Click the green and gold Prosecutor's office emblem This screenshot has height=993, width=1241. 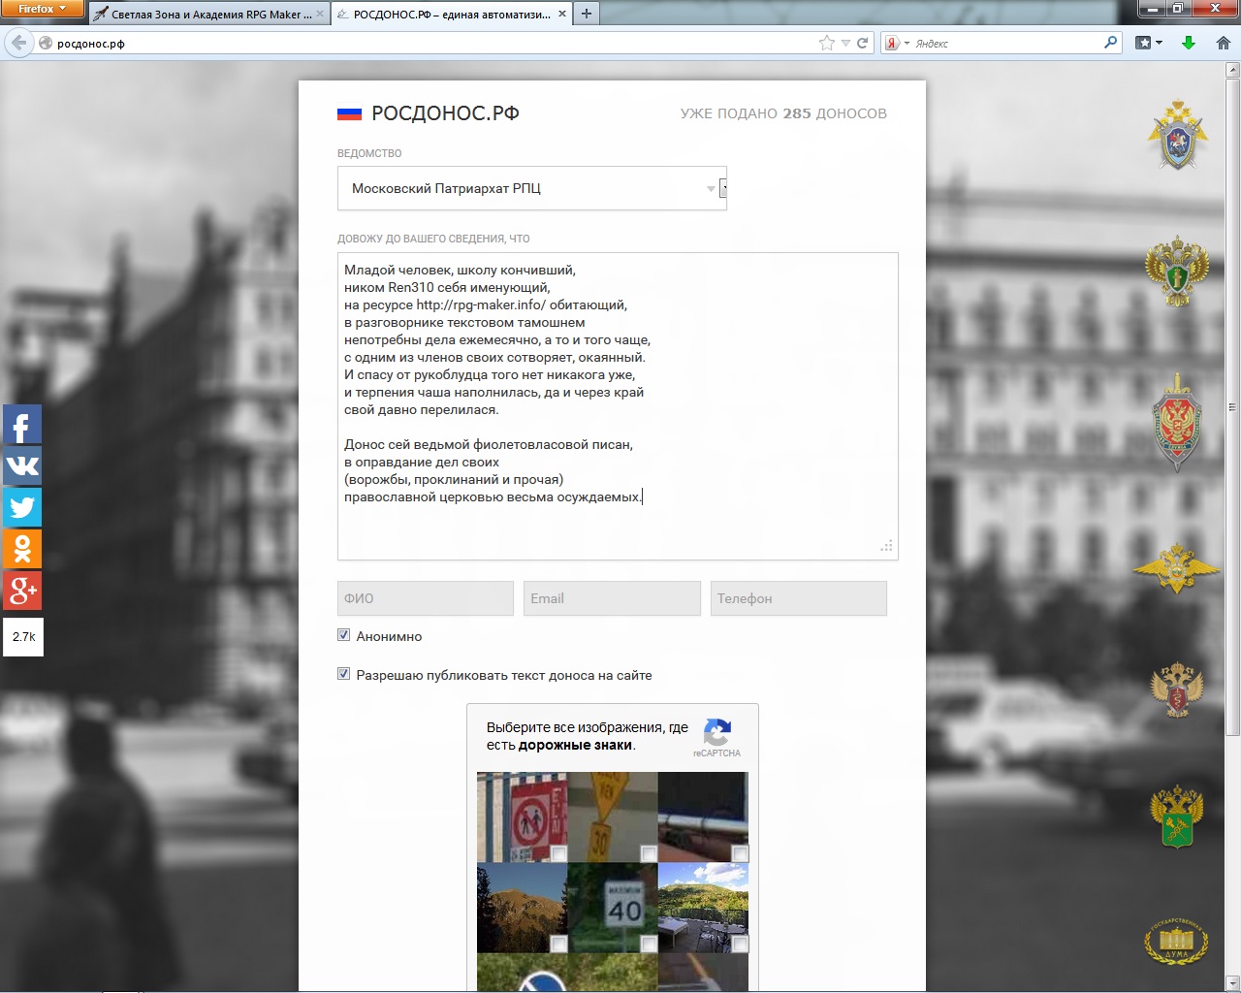1177,272
